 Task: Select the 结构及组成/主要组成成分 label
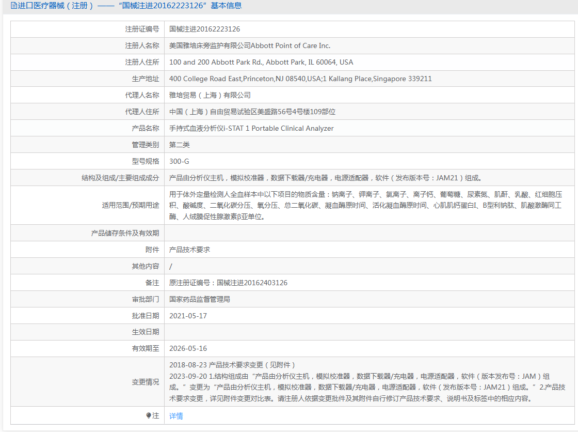point(120,178)
